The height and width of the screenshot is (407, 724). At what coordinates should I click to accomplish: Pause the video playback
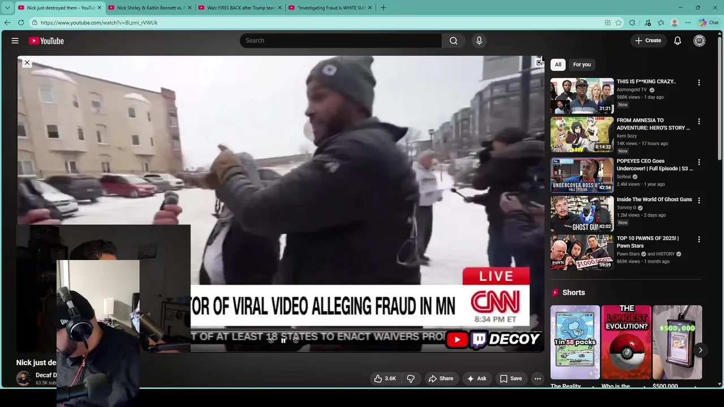coord(283,340)
